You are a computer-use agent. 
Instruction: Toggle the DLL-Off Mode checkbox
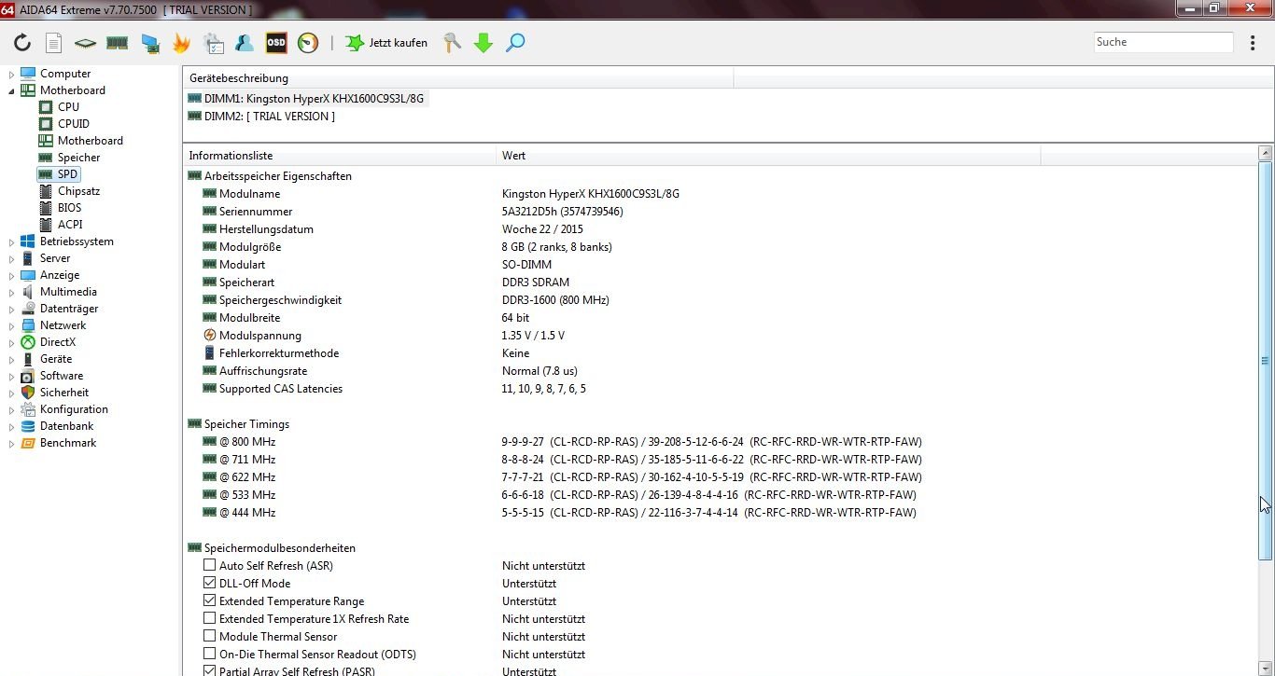pyautogui.click(x=209, y=584)
